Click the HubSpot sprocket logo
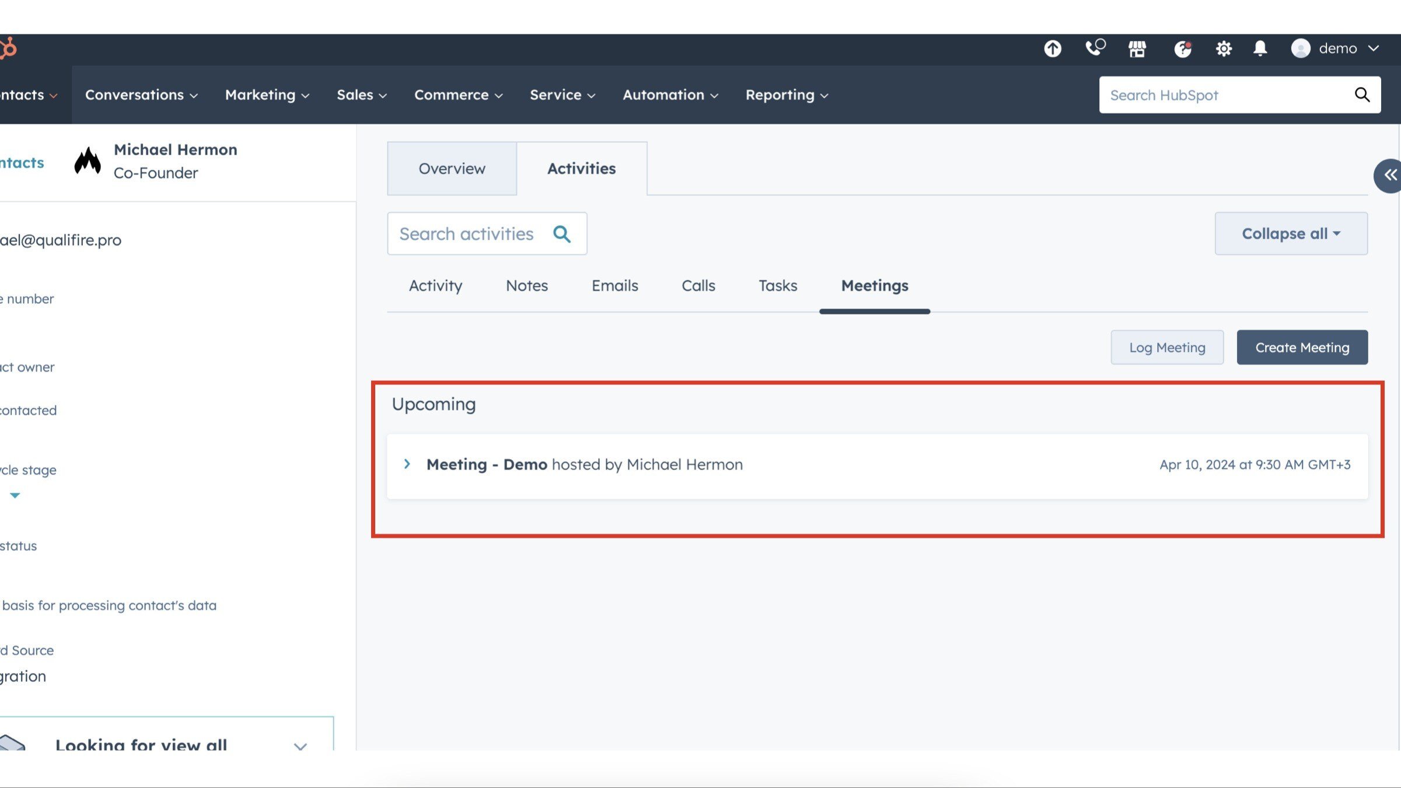 8,48
